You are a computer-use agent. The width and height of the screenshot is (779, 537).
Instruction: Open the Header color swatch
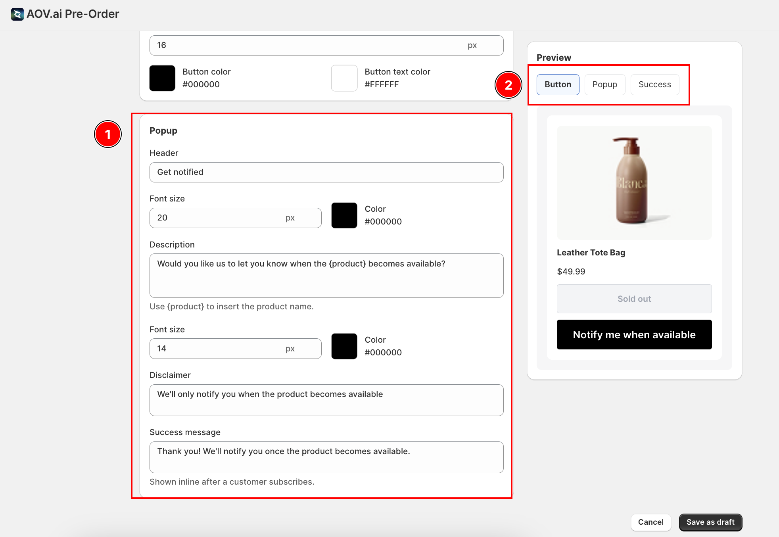pos(344,215)
